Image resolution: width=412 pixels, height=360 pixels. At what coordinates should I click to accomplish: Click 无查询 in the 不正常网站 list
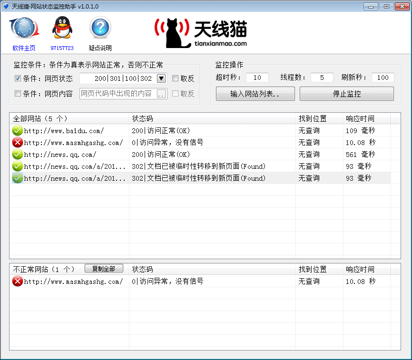(309, 281)
